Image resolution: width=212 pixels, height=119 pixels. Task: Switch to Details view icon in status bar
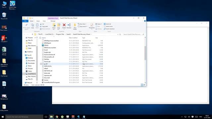(x=142, y=85)
